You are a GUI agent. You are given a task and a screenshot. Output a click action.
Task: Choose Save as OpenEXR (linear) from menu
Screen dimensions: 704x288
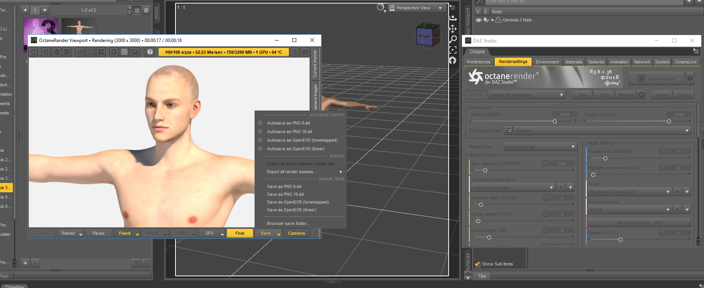coord(292,210)
